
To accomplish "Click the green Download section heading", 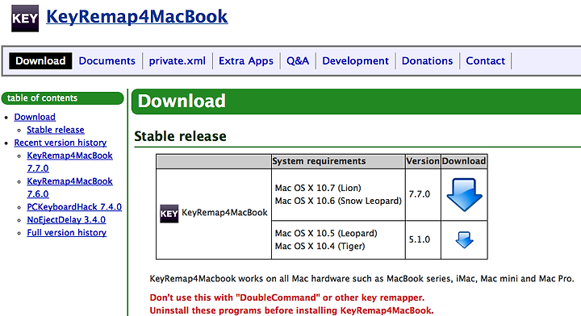I will (356, 102).
